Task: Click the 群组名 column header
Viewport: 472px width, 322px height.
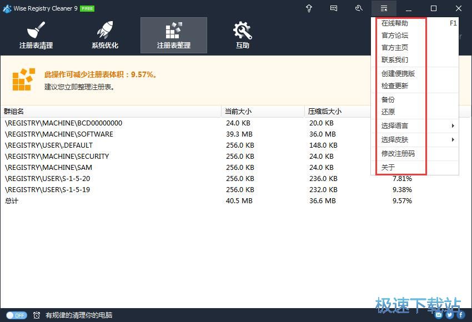Action: coord(111,112)
